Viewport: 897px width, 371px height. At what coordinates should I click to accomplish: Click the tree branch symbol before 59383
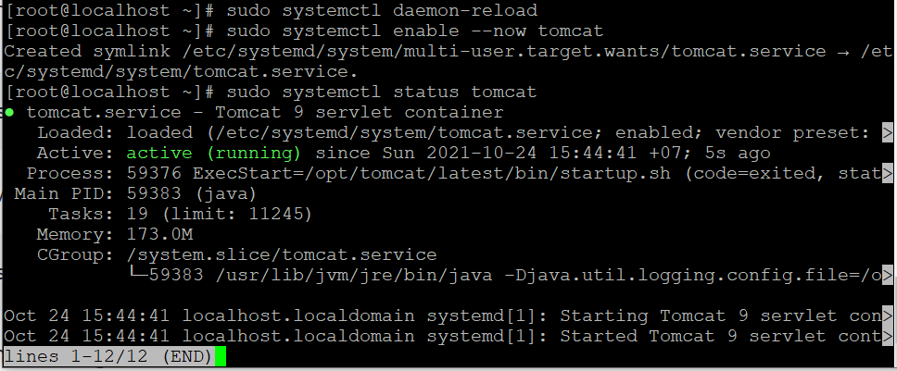pos(137,274)
